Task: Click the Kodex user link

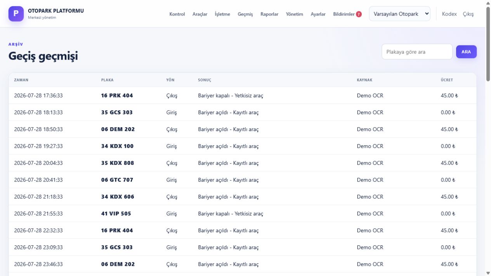Action: (x=449, y=14)
